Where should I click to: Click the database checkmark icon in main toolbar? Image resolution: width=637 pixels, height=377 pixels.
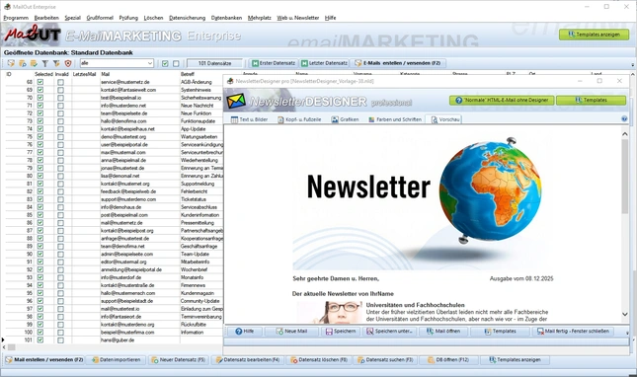click(x=34, y=63)
